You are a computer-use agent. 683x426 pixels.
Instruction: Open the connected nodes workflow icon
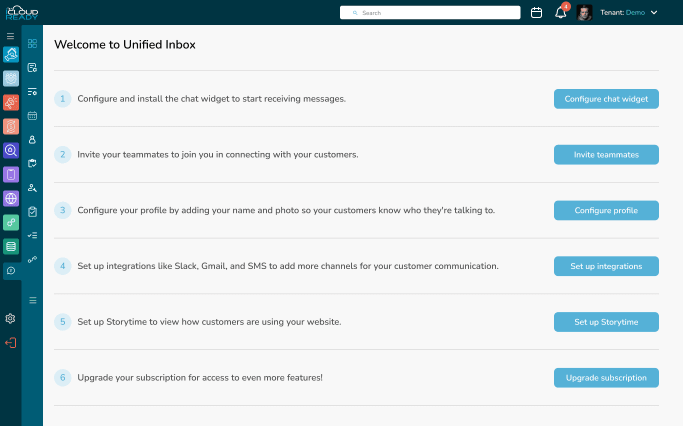click(x=32, y=259)
